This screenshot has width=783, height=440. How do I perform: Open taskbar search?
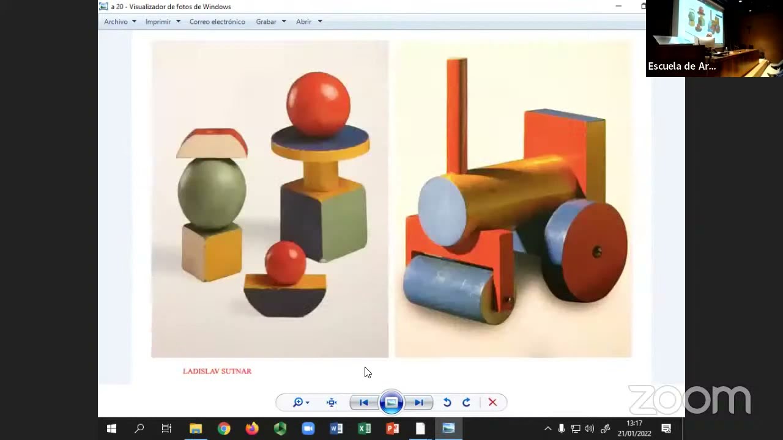pyautogui.click(x=139, y=429)
